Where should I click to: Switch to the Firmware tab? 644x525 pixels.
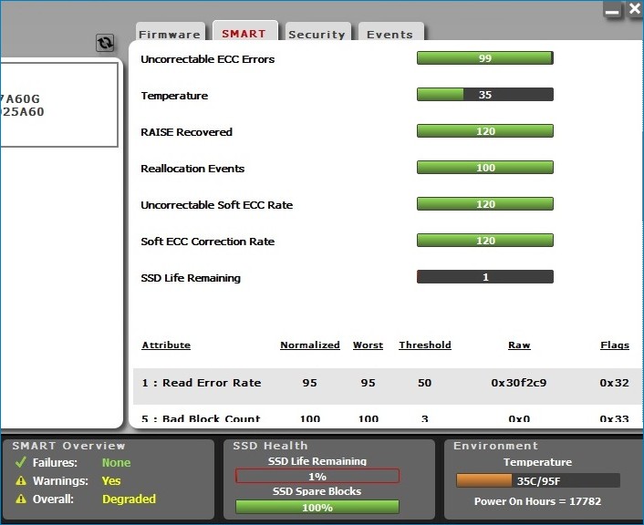click(170, 34)
